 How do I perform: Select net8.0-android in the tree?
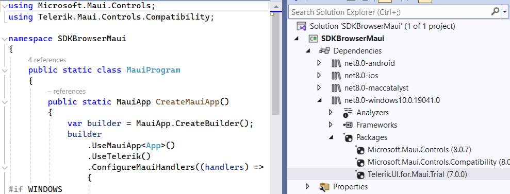(370, 63)
